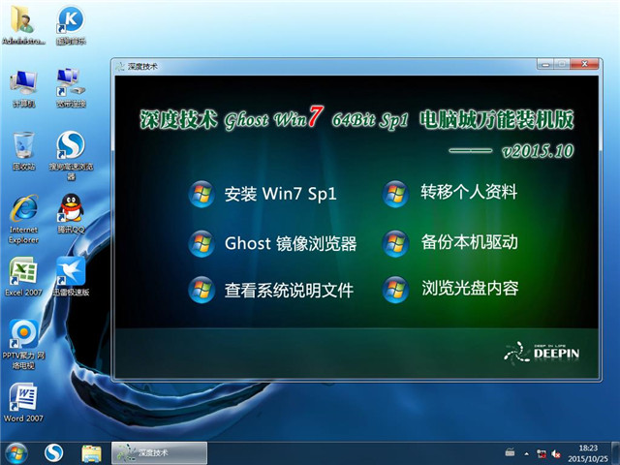This screenshot has height=465, width=620.
Task: Select 备份本机驱动 option
Action: [469, 242]
